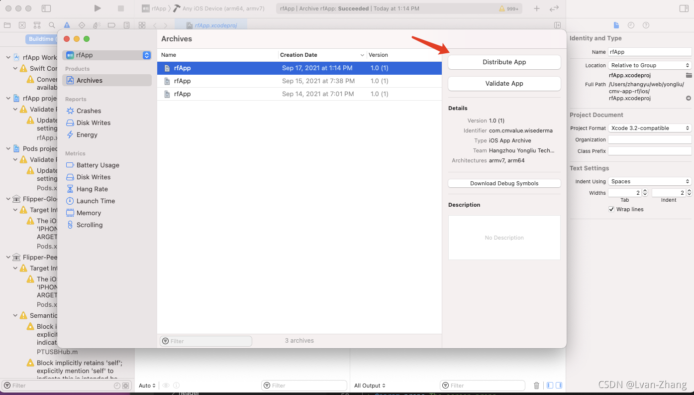This screenshot has height=395, width=694.
Task: Click the Validate App button
Action: tap(504, 84)
